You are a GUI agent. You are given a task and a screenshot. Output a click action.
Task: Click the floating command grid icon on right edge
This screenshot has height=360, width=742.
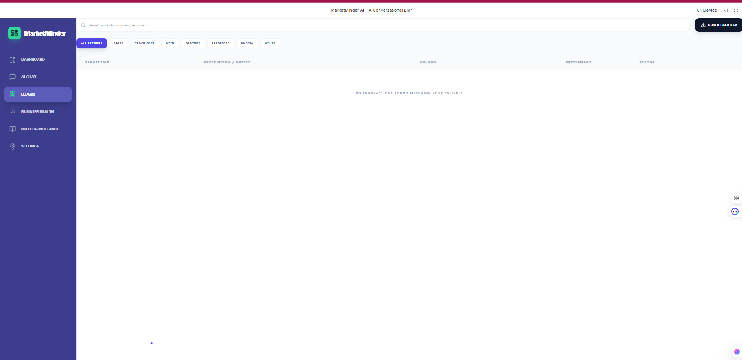(737, 198)
